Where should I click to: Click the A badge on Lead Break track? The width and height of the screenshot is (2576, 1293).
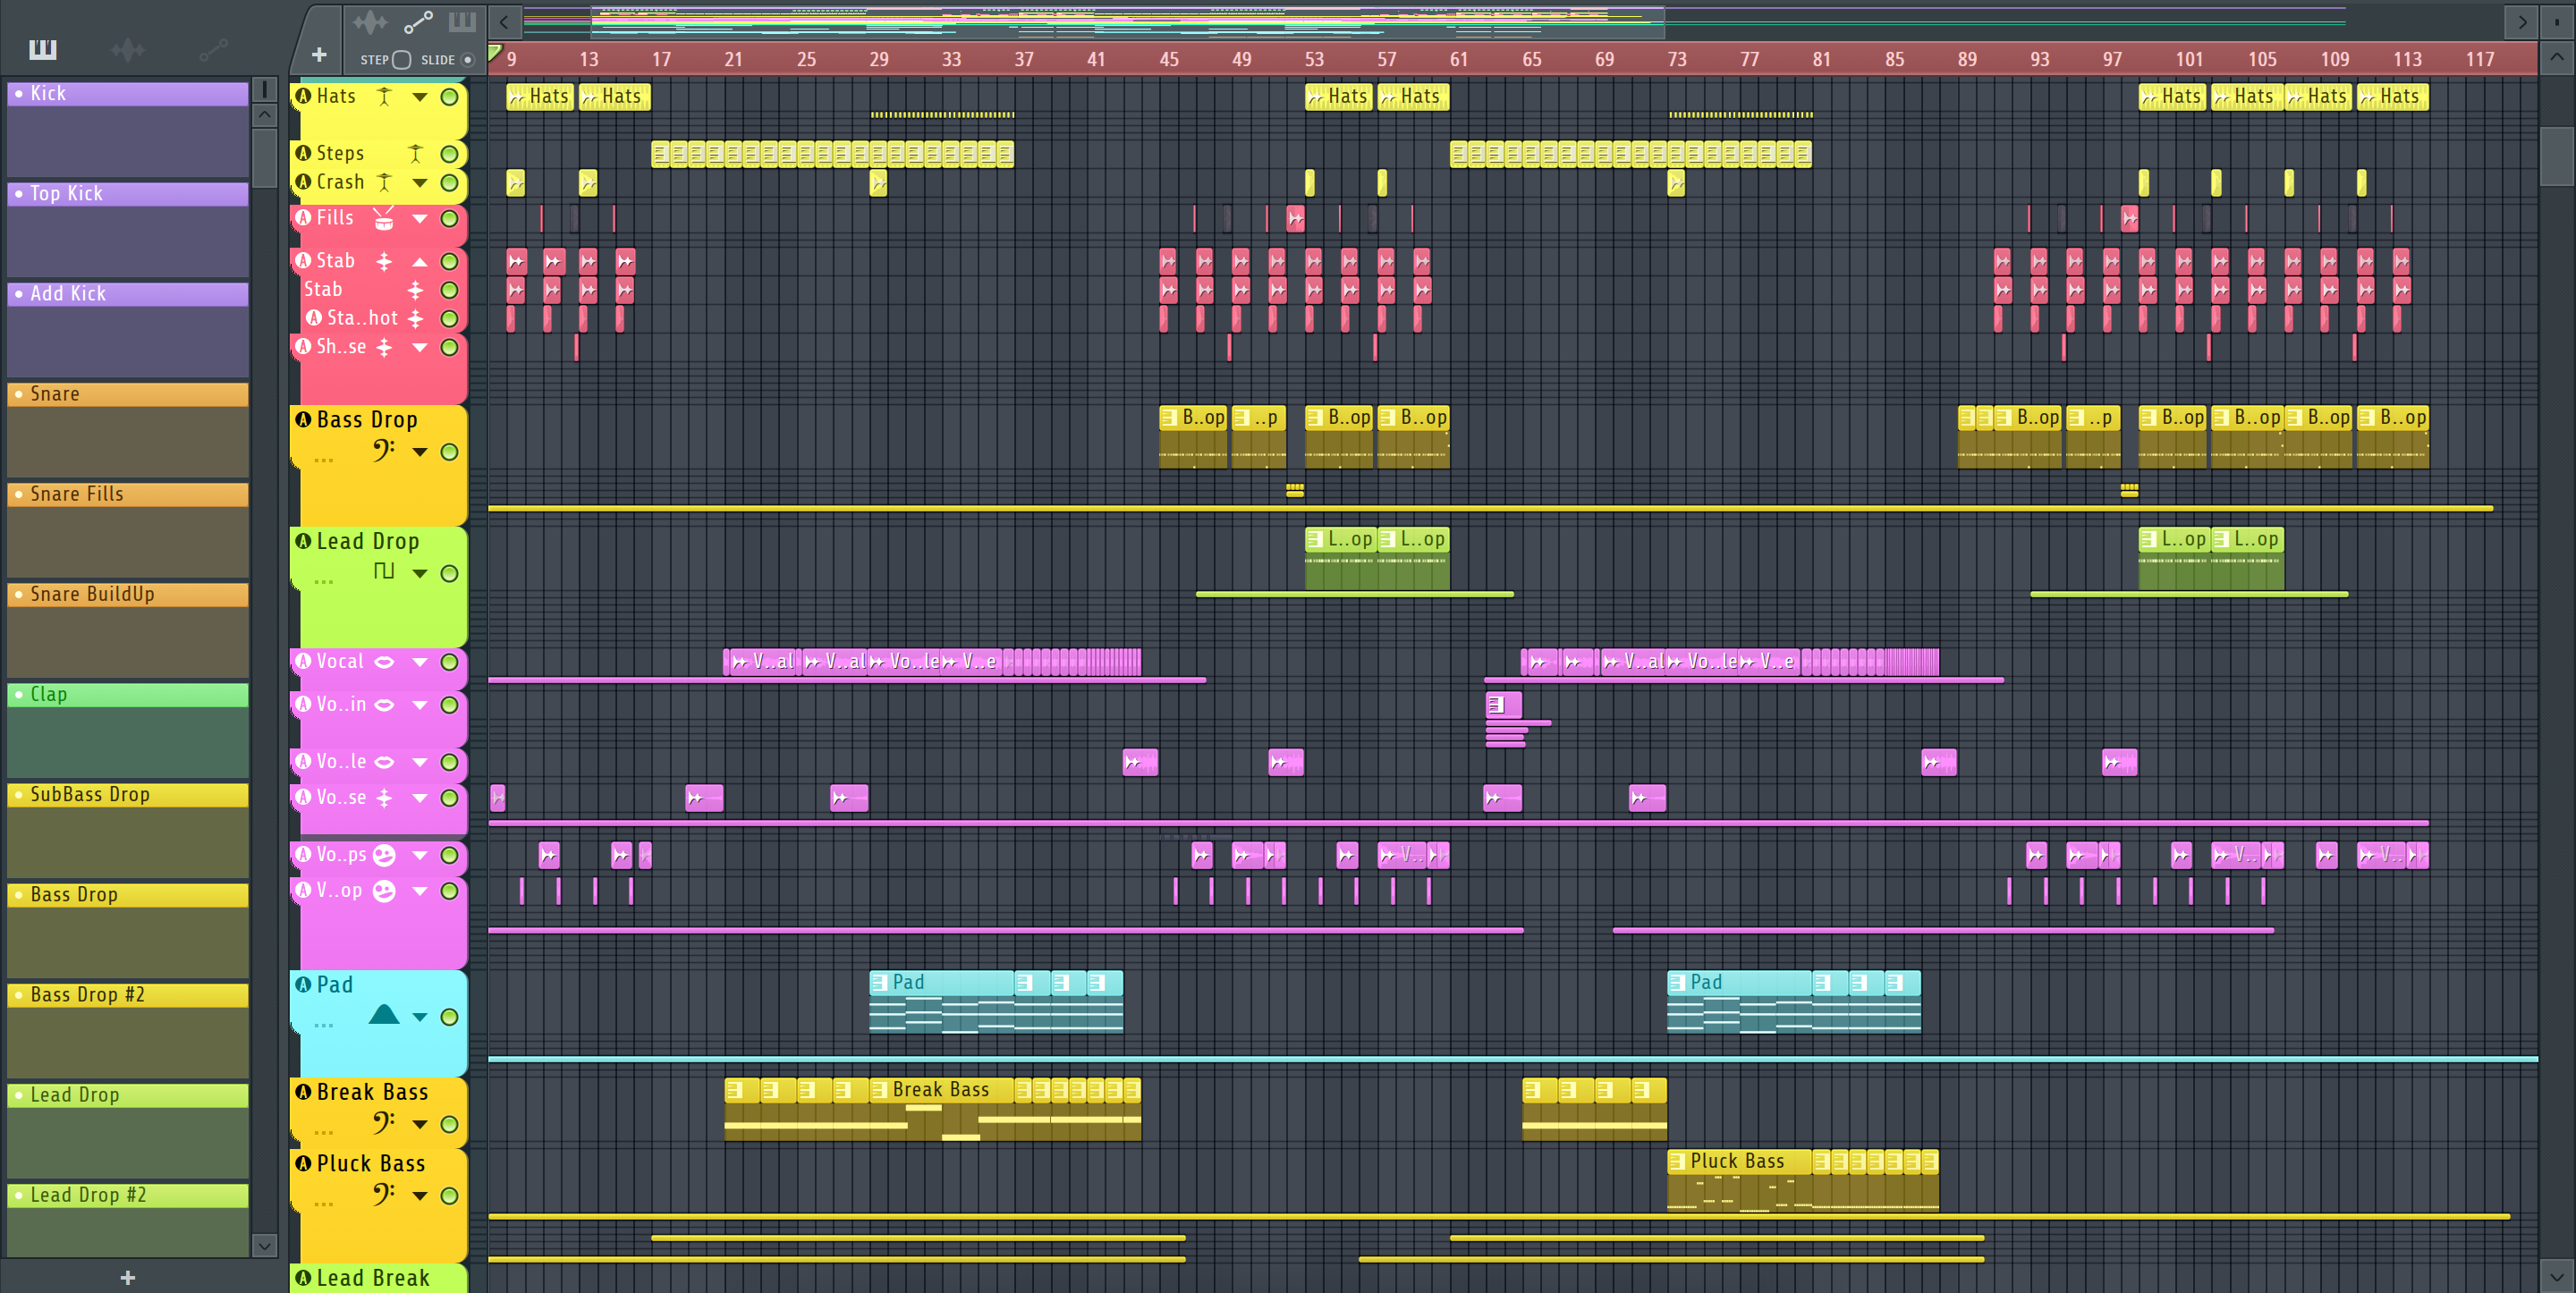[x=304, y=1277]
